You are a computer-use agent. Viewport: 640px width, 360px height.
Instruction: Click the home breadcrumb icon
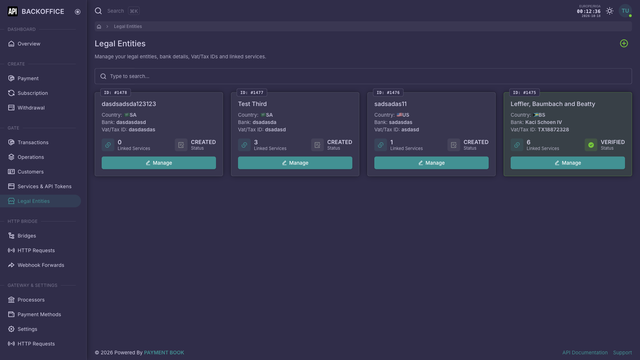point(99,27)
